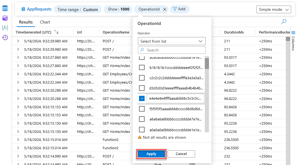
Task: Remove the OperationId filter with its X icon
Action: tap(164, 9)
